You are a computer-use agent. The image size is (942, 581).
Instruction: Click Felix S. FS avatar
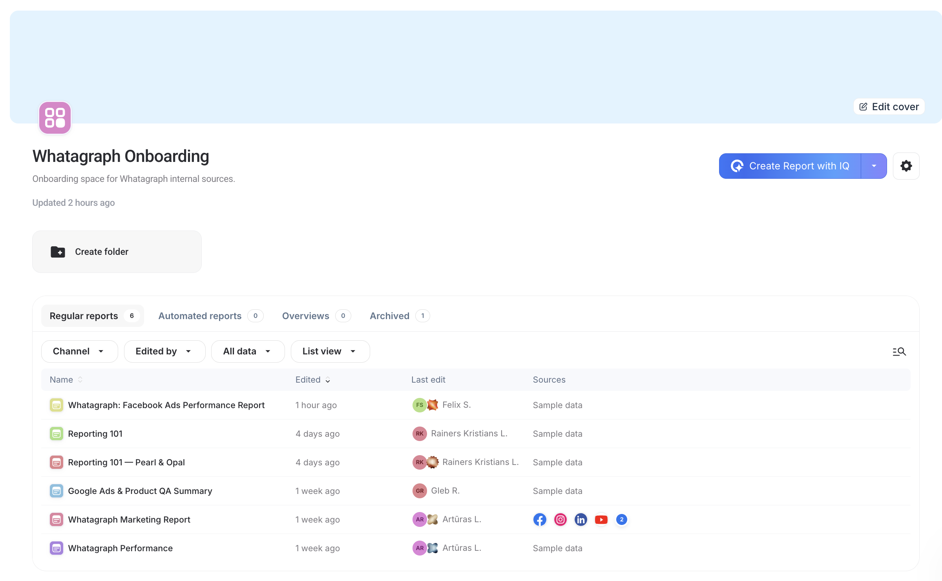click(420, 405)
